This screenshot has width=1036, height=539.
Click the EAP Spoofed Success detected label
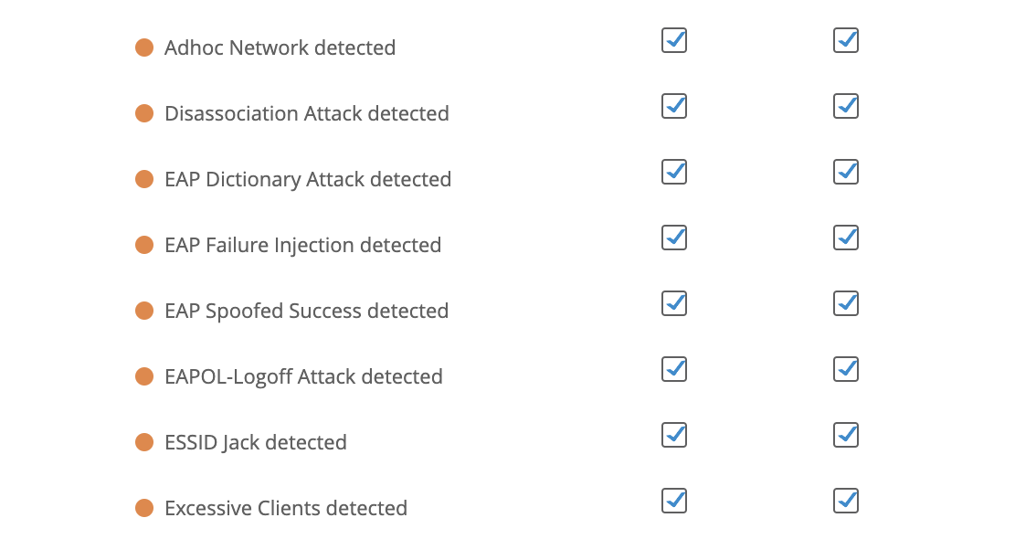306,311
